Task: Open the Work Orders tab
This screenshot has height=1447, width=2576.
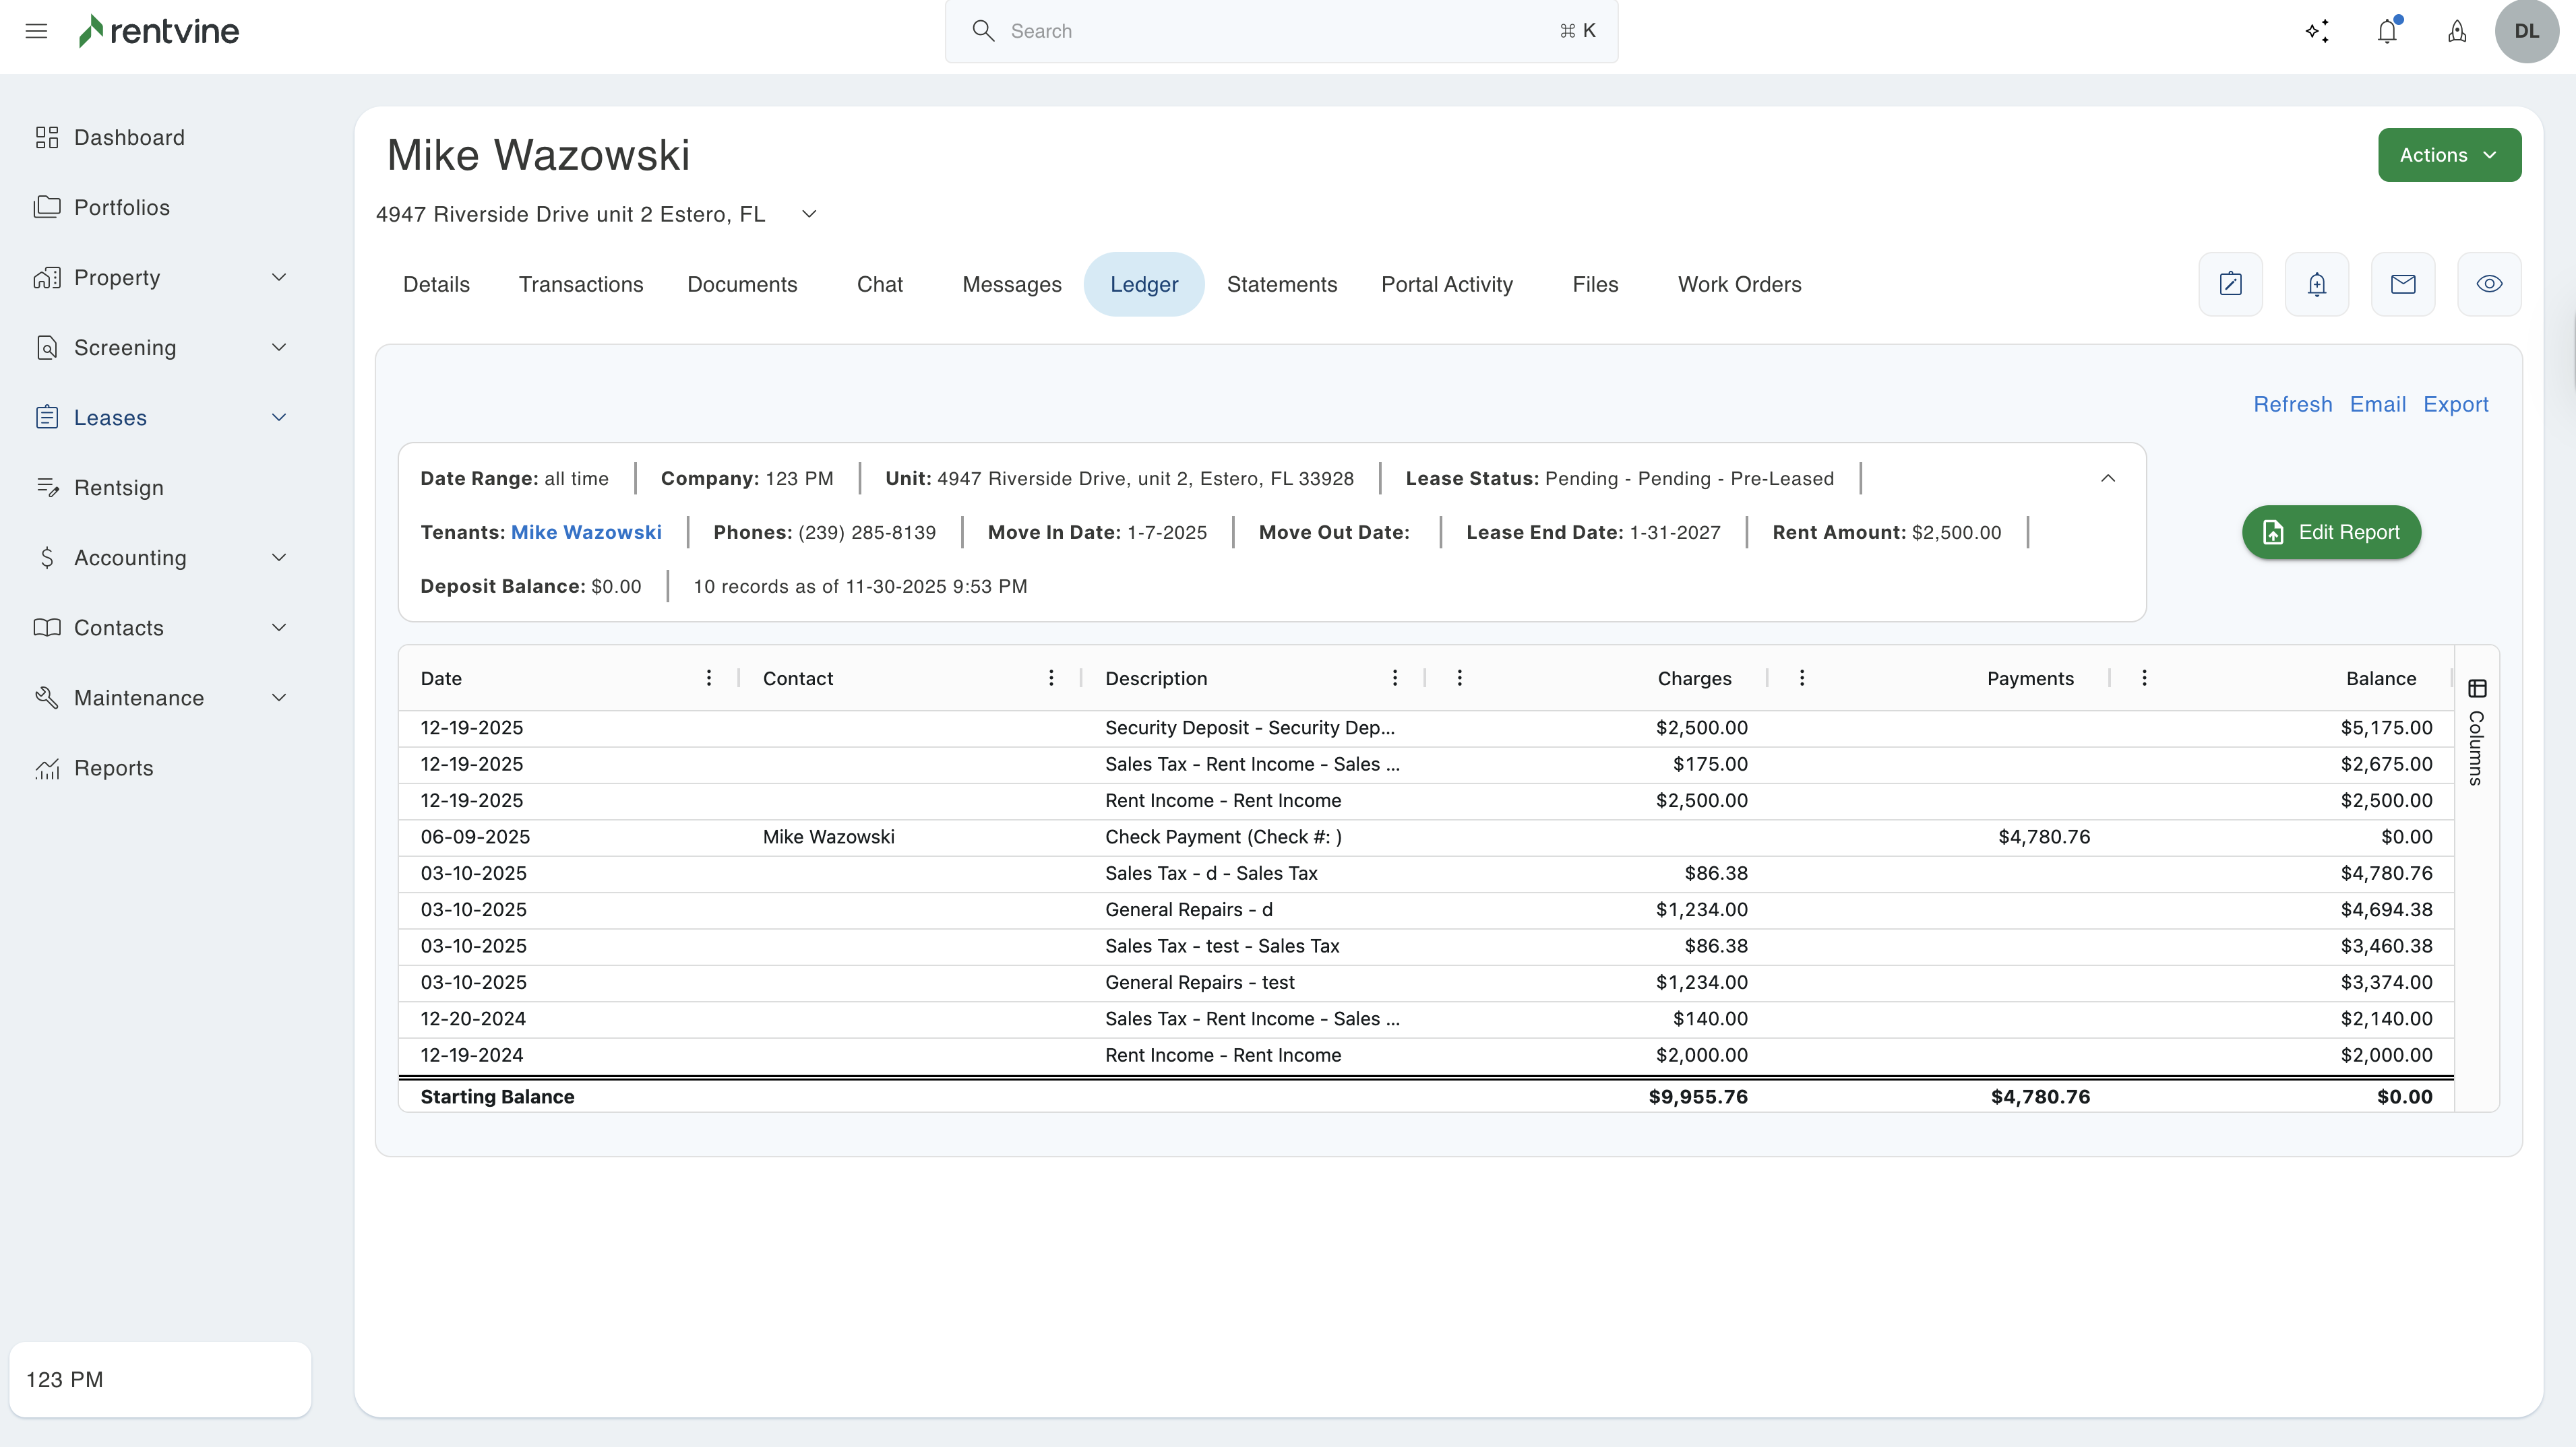Action: [1739, 285]
